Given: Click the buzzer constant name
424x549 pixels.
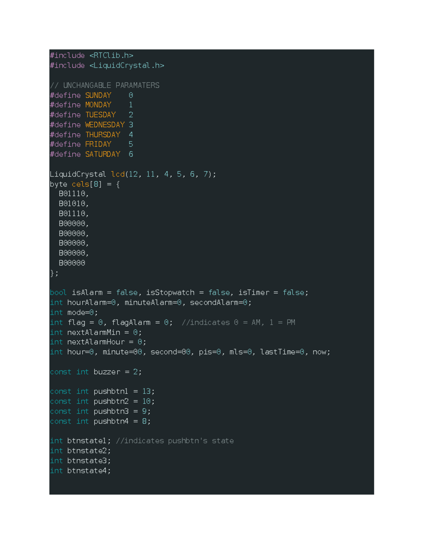Looking at the screenshot, I should click(x=107, y=372).
